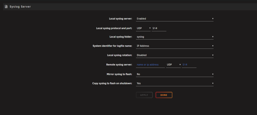257x115 pixels.
Task: Click the arrow on Local syslog server dropdown
Action: [x=213, y=19]
